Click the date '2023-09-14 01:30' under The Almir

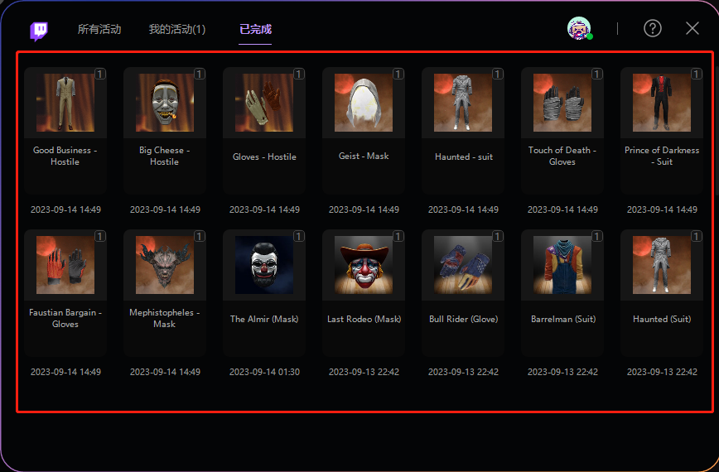pyautogui.click(x=264, y=372)
